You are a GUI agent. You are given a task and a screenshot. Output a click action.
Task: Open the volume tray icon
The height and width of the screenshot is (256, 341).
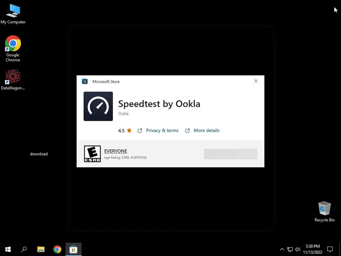pos(298,249)
